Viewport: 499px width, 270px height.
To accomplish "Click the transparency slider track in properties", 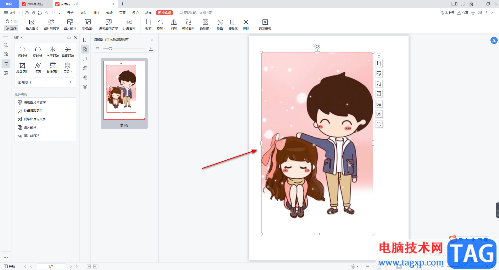I will coord(56,82).
